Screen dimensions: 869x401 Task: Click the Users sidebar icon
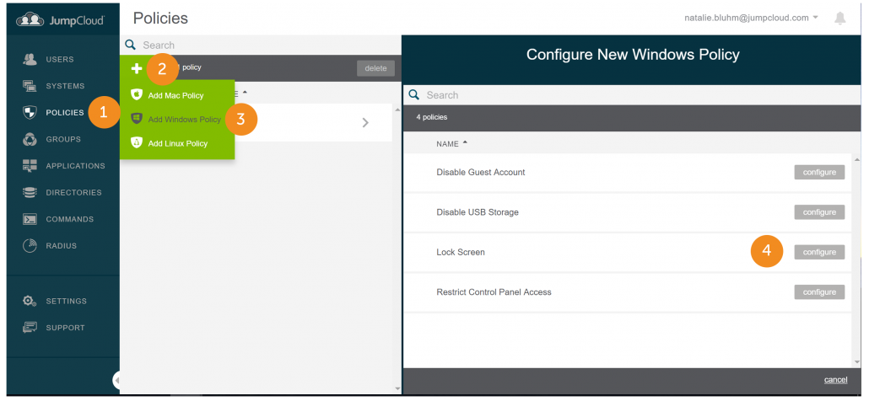click(30, 59)
